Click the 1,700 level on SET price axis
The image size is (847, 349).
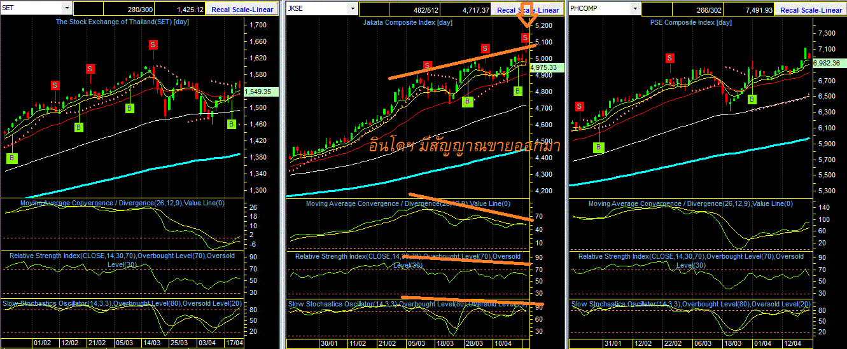258,25
